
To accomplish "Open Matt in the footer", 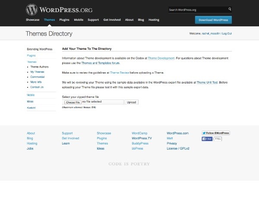I will [170, 138].
